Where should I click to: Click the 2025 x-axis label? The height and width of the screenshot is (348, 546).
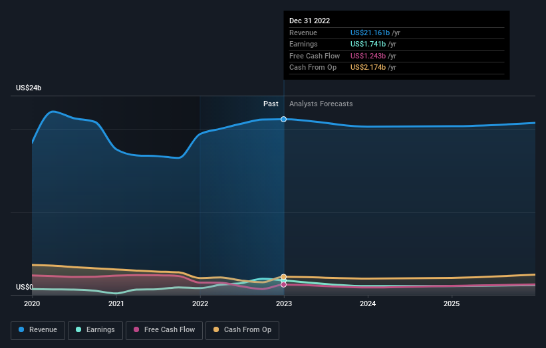pyautogui.click(x=452, y=304)
